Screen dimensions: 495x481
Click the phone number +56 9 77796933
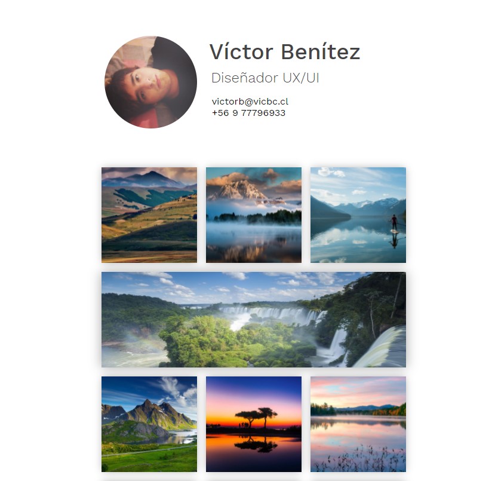coord(248,113)
